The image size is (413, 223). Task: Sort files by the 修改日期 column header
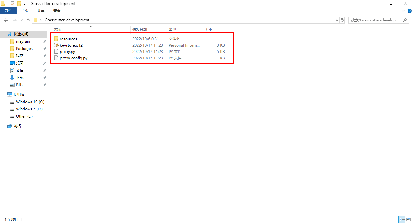pyautogui.click(x=140, y=30)
